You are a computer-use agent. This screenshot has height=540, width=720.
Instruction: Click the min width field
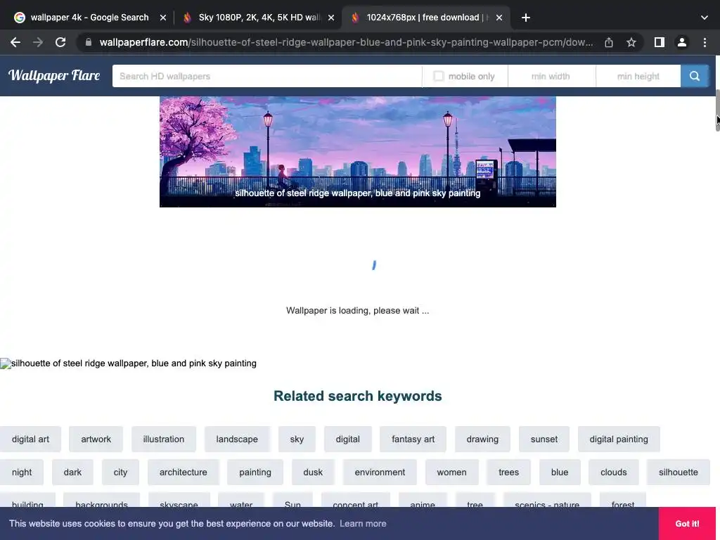point(551,76)
